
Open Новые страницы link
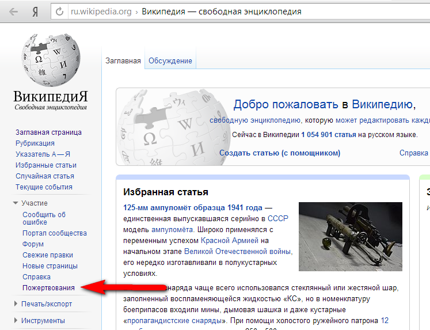point(50,266)
